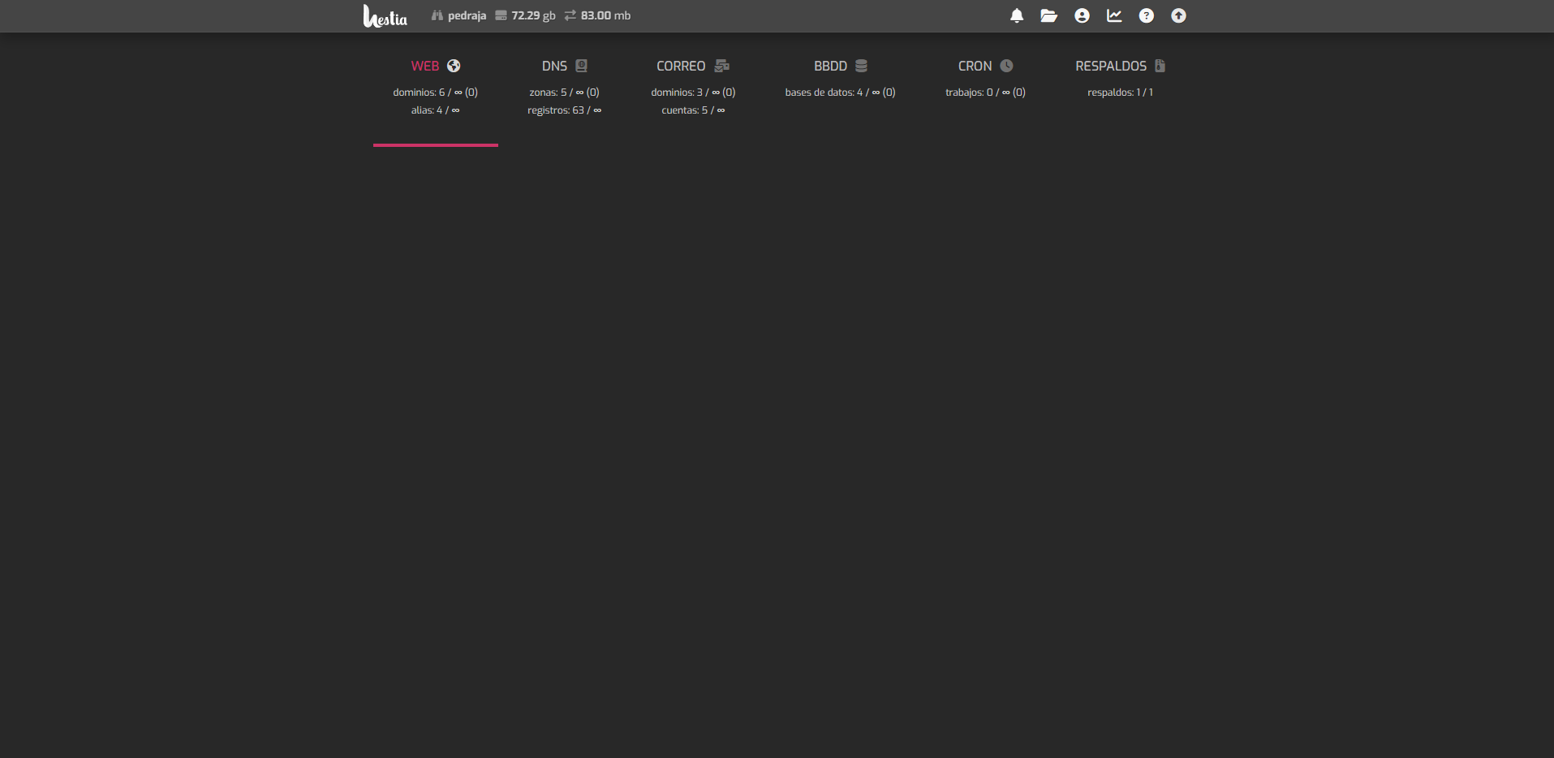Screen dimensions: 1554x758
Task: Open the notifications bell icon
Action: 1017,15
